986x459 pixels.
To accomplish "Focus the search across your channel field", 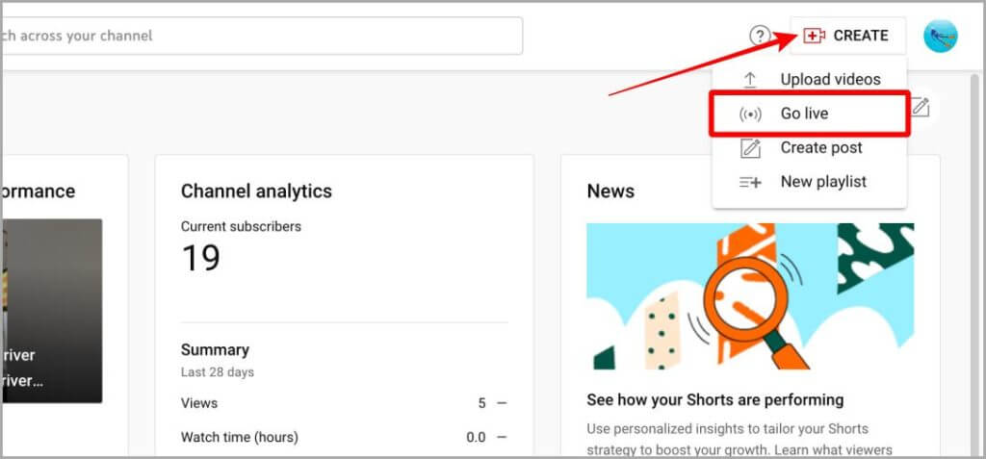I will 262,36.
